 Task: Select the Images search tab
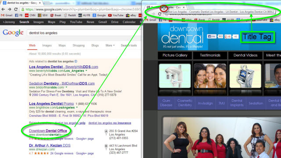pyautogui.click(x=47, y=46)
